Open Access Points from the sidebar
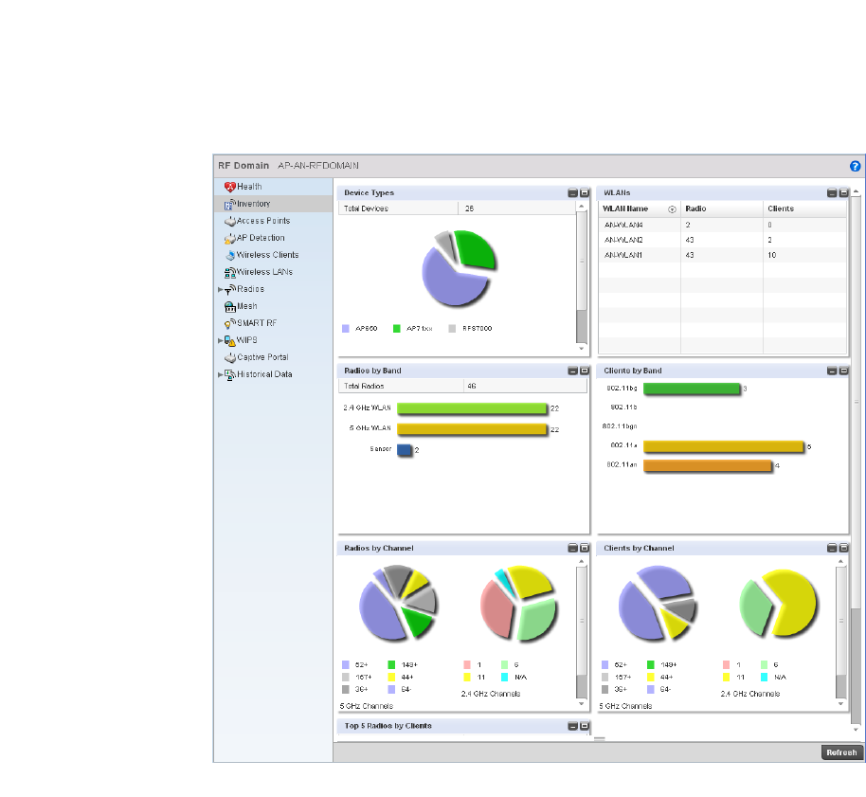Screen dimensions: 866x797 [262, 221]
